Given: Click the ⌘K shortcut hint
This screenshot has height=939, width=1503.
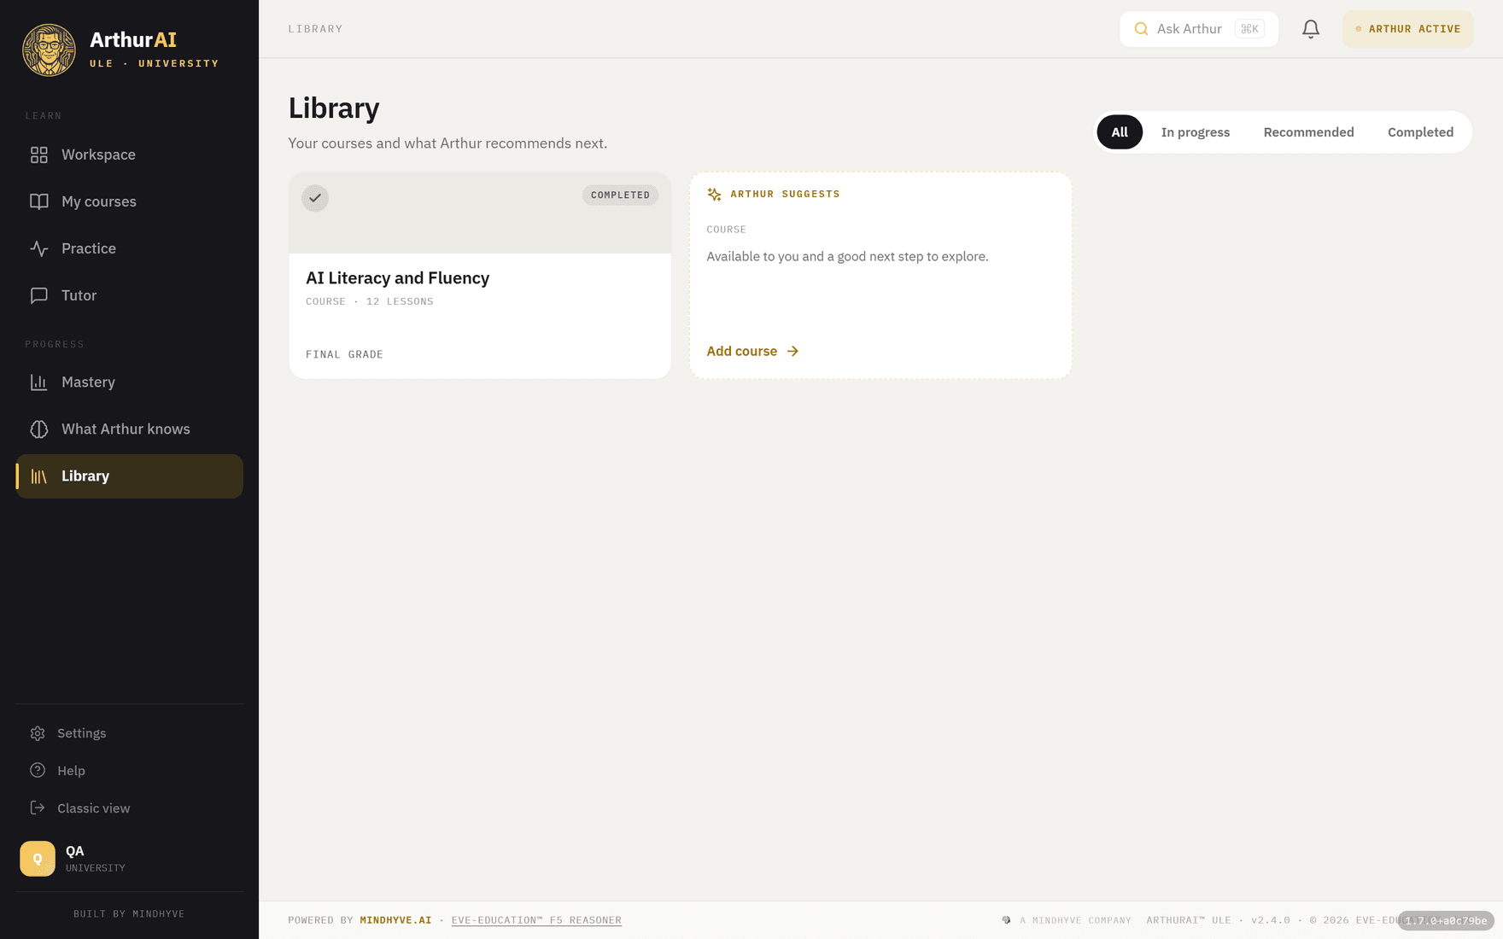Looking at the screenshot, I should 1249,29.
